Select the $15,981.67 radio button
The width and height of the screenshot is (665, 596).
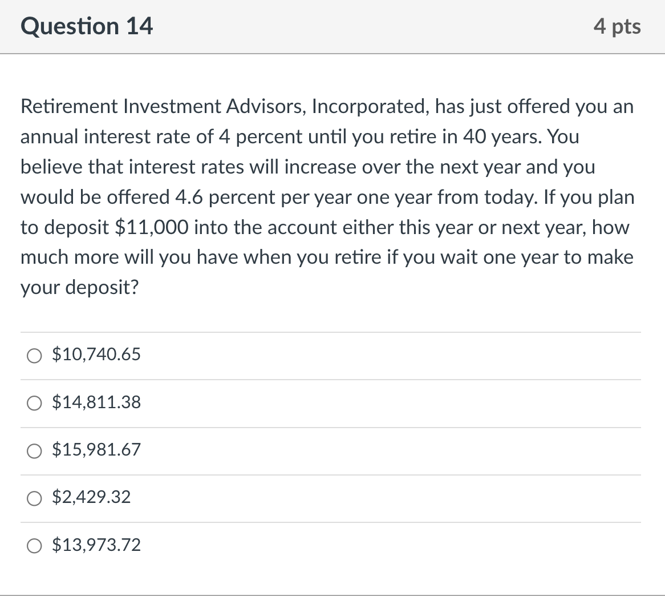(x=34, y=451)
